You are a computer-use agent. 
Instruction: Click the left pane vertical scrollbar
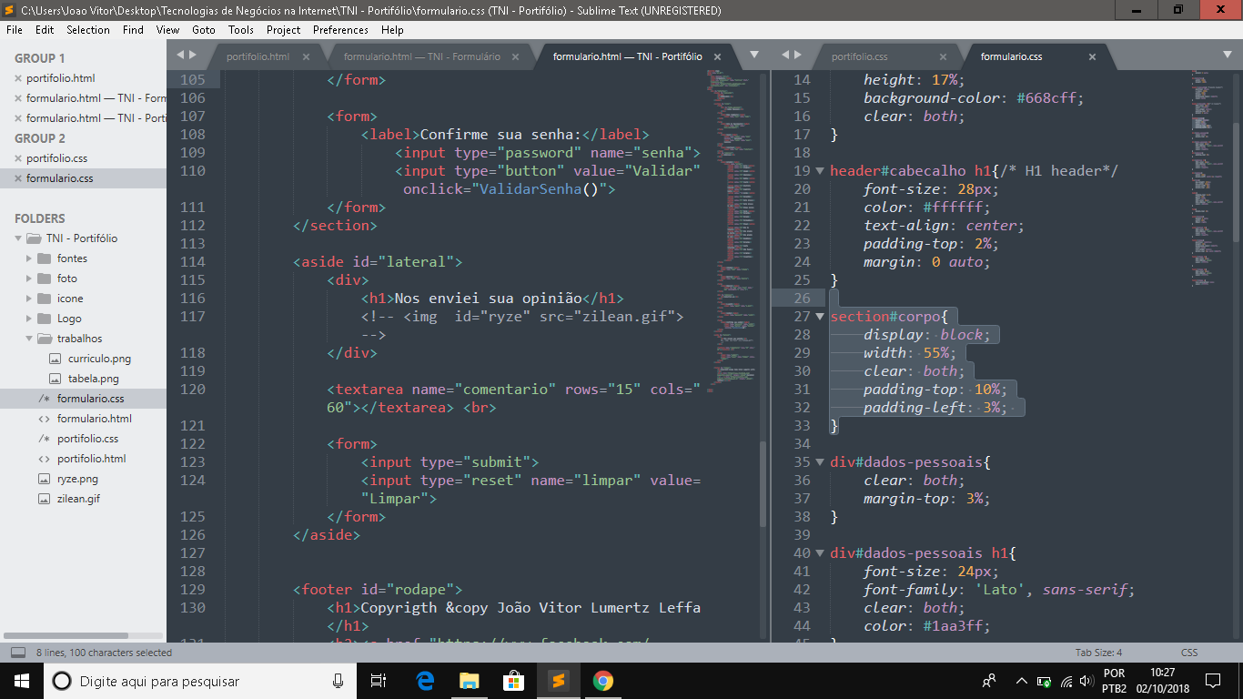[x=763, y=482]
